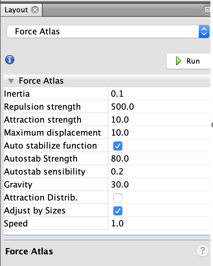Image resolution: width=213 pixels, height=266 pixels.
Task: Edit Autostab Strength value 80.0
Action: [159, 159]
